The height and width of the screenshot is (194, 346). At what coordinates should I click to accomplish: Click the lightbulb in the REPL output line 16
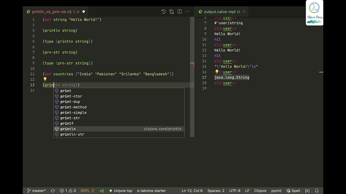(217, 72)
